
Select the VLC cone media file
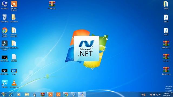point(14,84)
